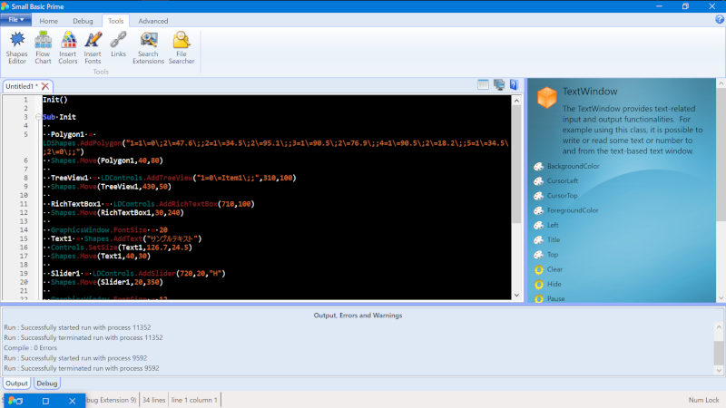
Task: Switch to the Home ribbon tab
Action: click(x=49, y=21)
